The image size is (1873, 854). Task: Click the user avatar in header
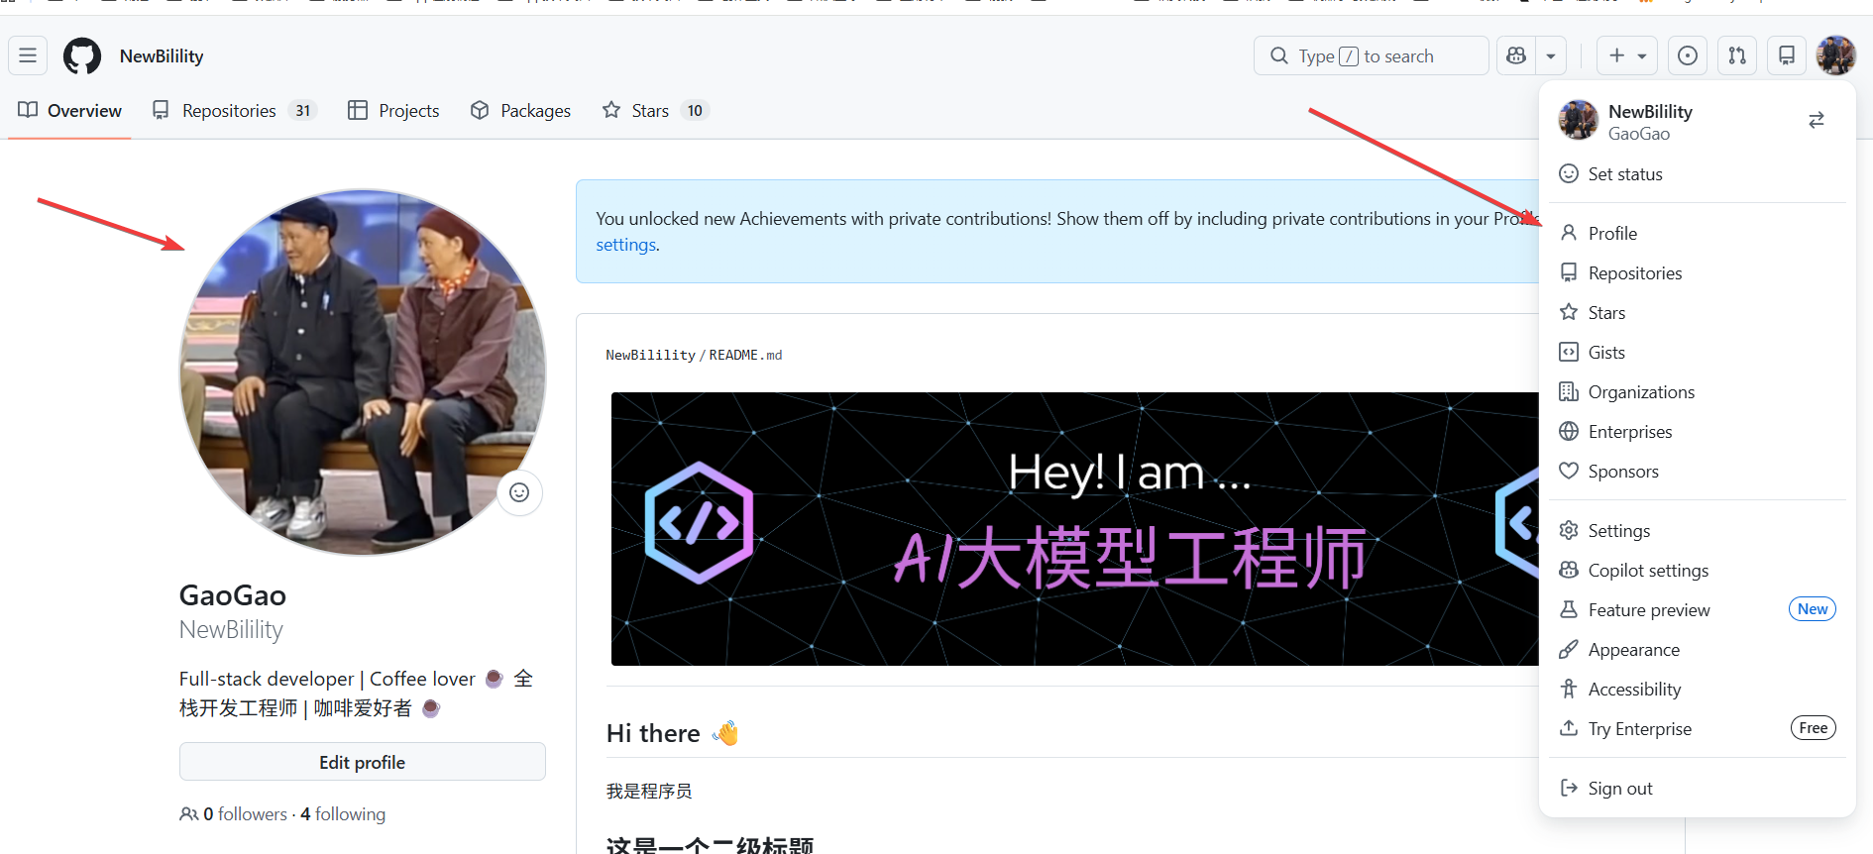[1835, 55]
